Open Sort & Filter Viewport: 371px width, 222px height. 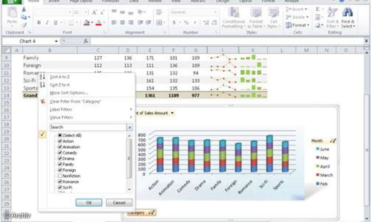tap(332, 18)
